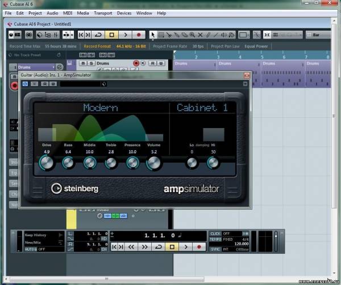Mute the Drums track
The width and height of the screenshot is (341, 285).
click(x=83, y=63)
